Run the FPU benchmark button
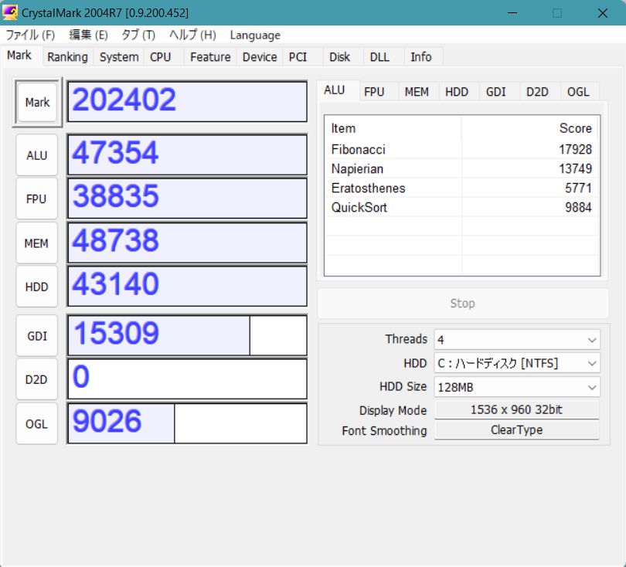Image resolution: width=626 pixels, height=567 pixels. pos(37,199)
